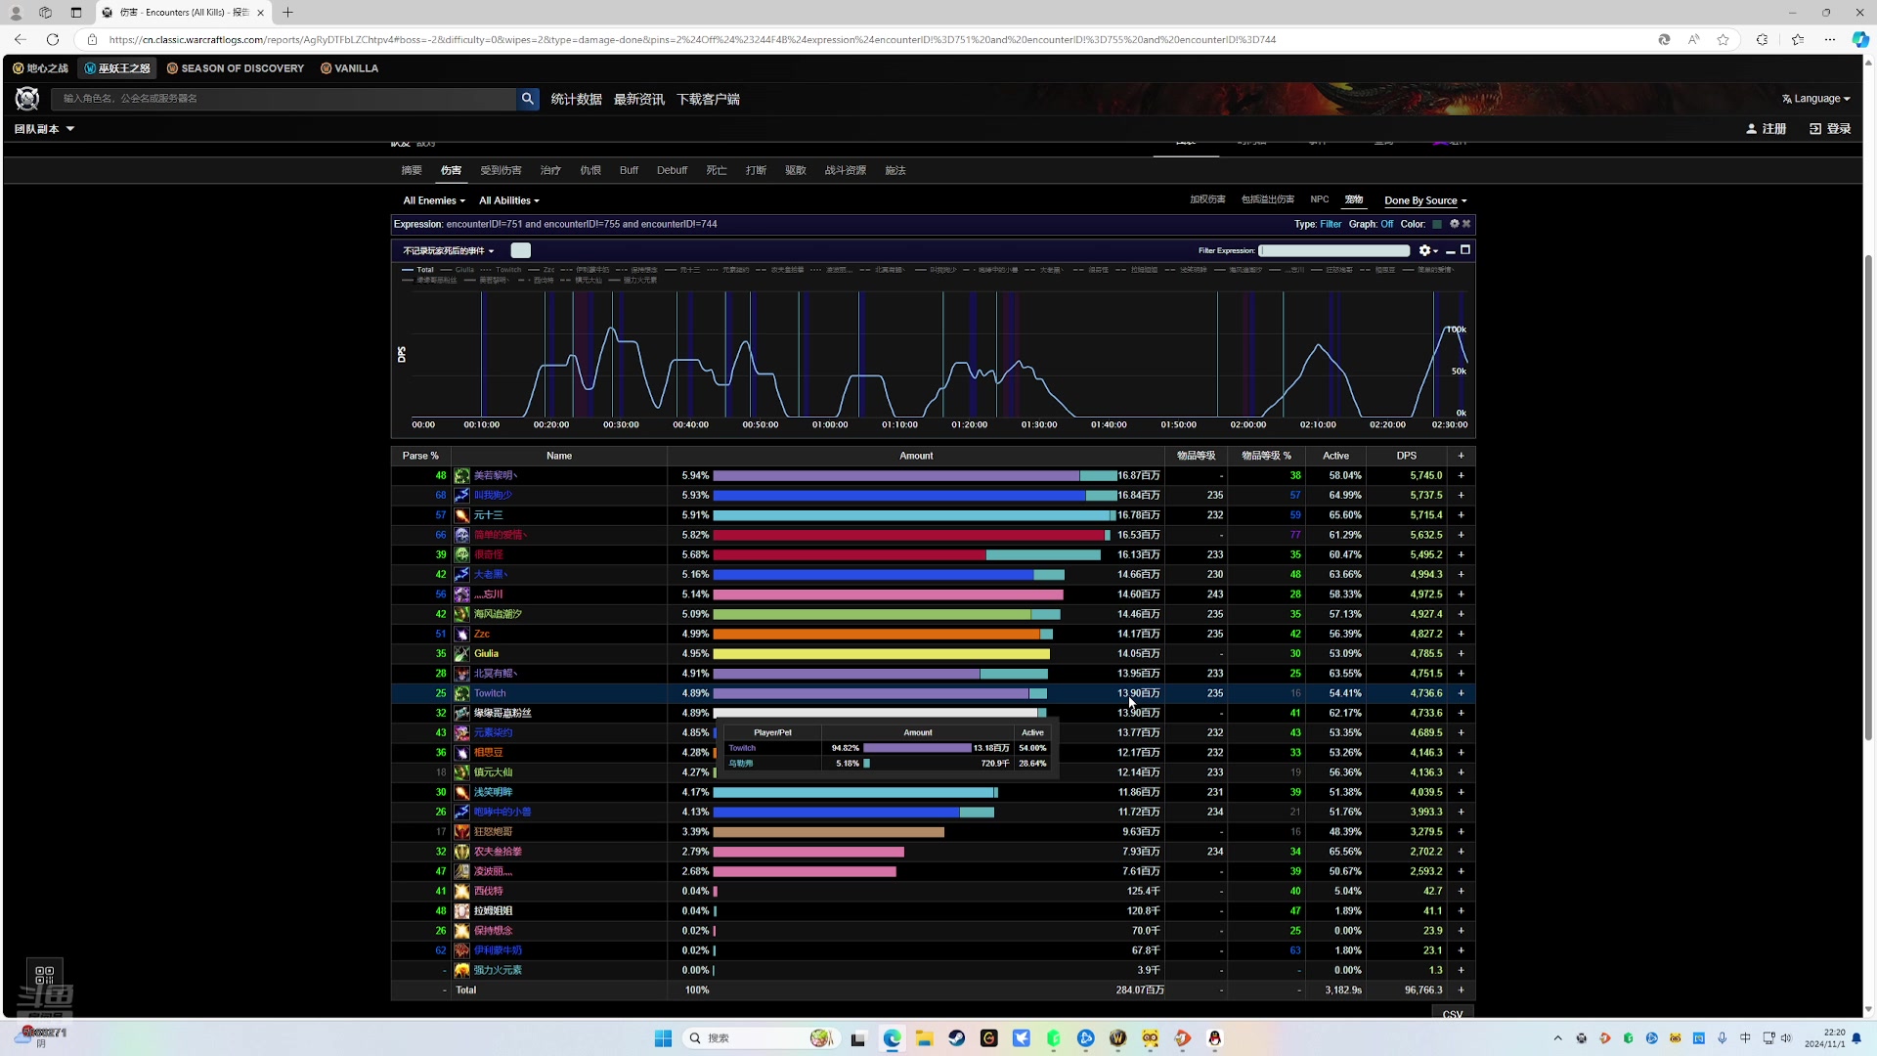Image resolution: width=1877 pixels, height=1056 pixels.
Task: Pick pin color from the Color swatch
Action: click(x=1437, y=224)
